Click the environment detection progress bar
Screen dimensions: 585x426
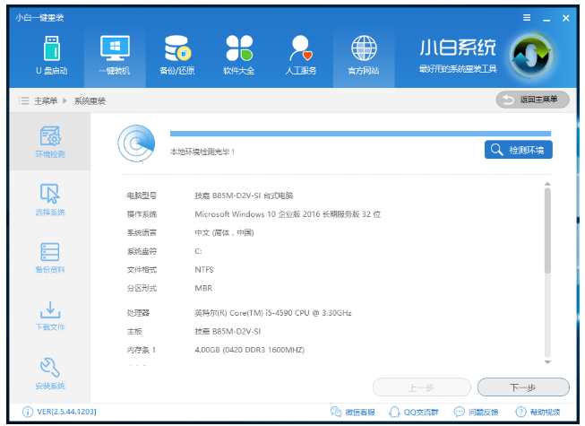(361, 134)
